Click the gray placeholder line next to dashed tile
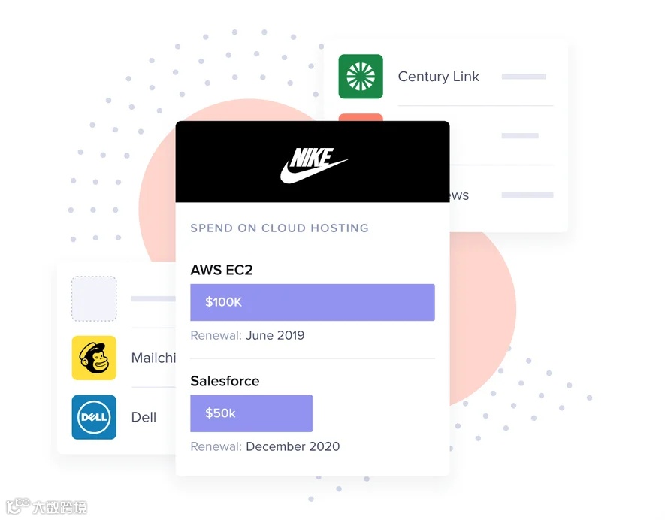Viewport: 665px width, 520px height. tap(153, 298)
